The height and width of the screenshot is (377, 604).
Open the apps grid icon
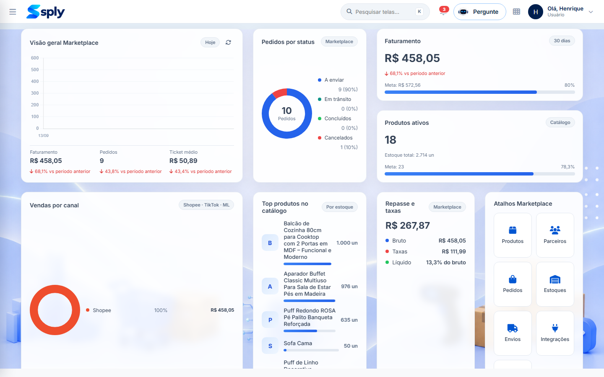pyautogui.click(x=516, y=12)
